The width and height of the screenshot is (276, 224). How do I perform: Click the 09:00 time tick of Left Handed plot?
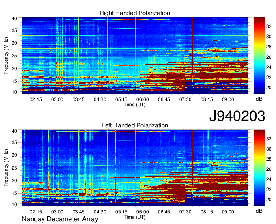click(228, 212)
